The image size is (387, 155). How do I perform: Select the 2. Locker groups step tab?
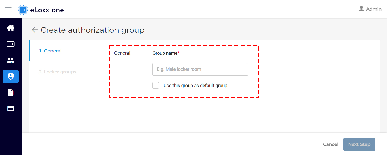pos(64,72)
